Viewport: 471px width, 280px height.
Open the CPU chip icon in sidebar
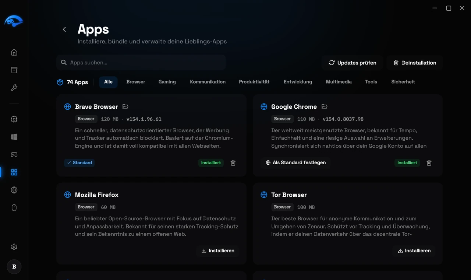pos(14,119)
